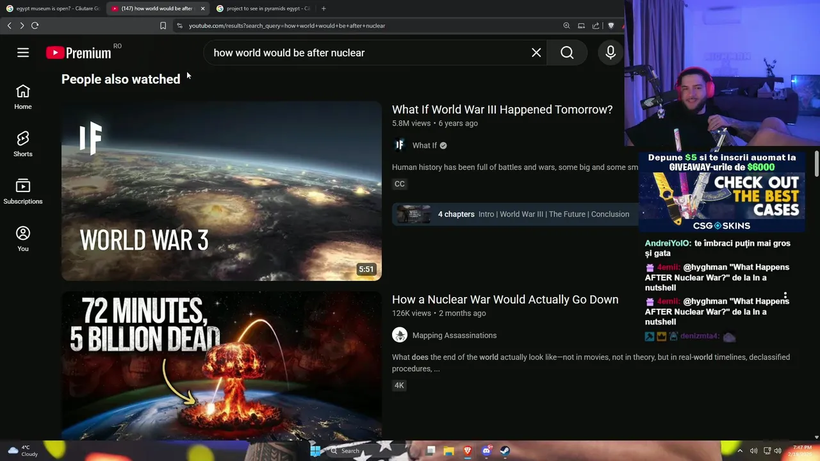Submit search with magnifier button

567,53
